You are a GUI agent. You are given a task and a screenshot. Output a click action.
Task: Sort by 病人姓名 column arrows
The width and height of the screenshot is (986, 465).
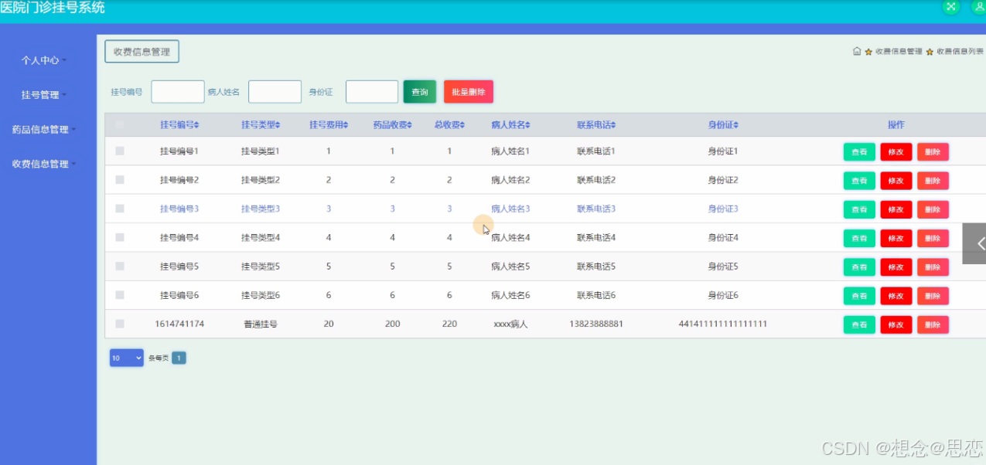coord(527,125)
